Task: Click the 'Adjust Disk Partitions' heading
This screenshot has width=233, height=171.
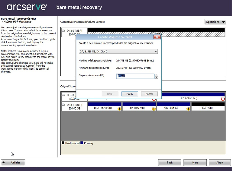Action: tap(18, 22)
